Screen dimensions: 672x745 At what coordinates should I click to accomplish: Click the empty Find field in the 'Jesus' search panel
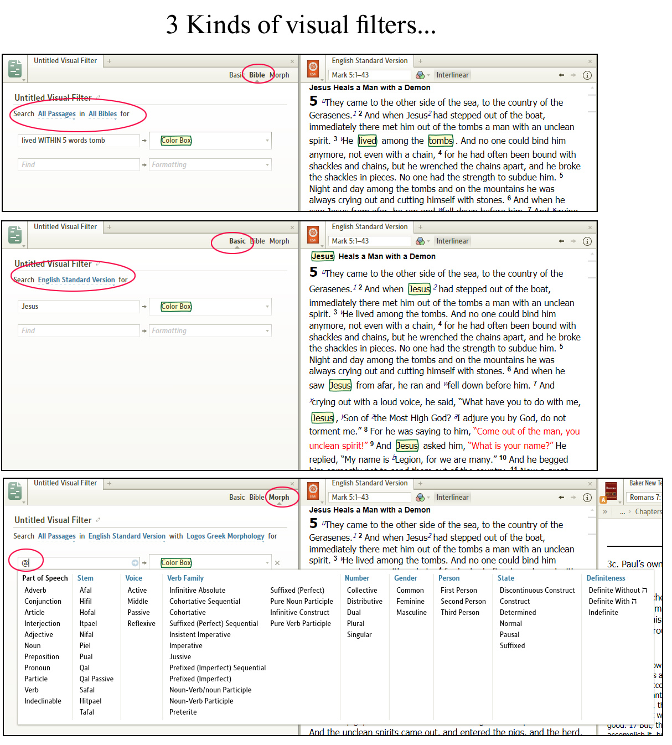(x=79, y=330)
